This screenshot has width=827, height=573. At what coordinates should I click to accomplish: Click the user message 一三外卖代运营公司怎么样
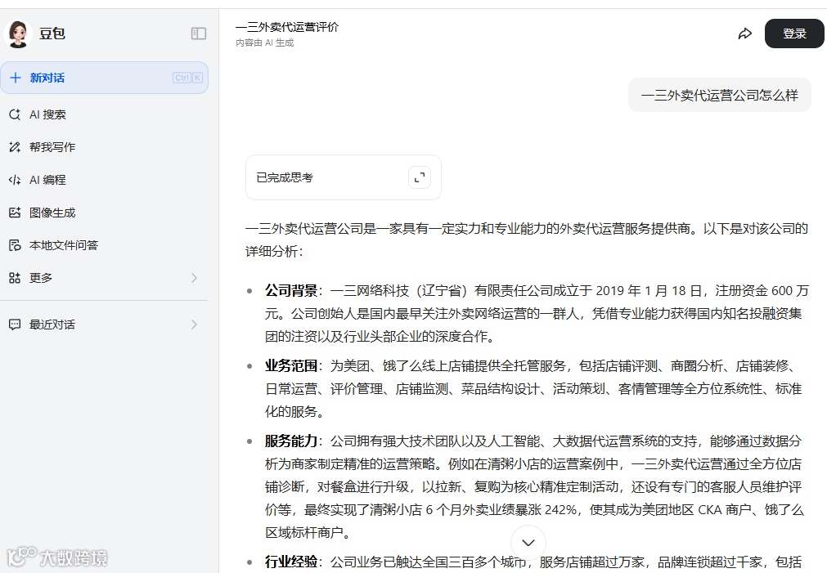pos(719,96)
